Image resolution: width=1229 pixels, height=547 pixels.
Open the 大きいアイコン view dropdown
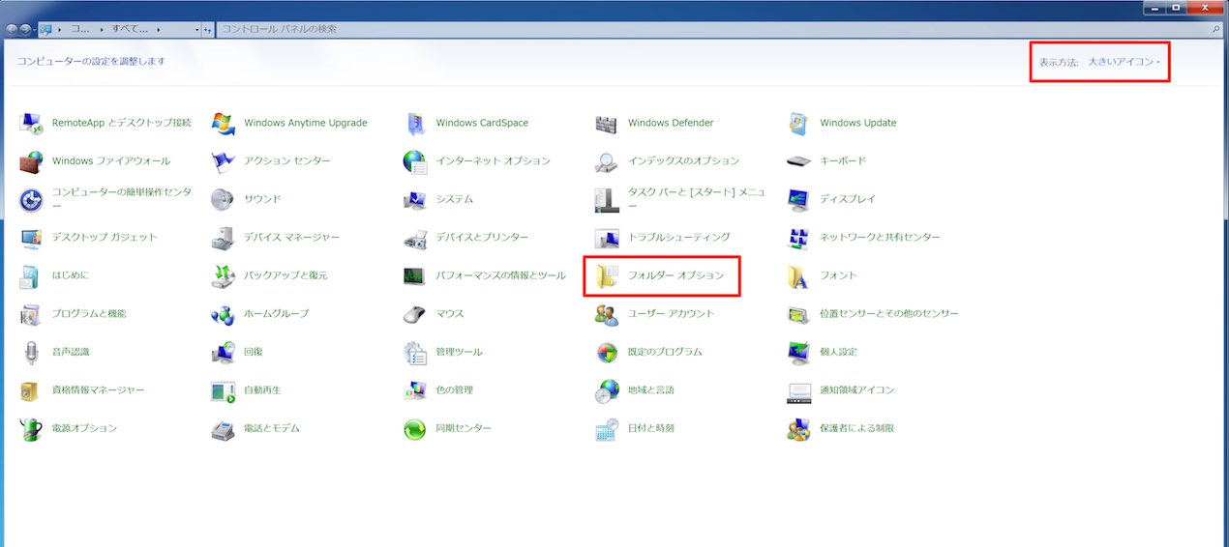tap(1124, 62)
